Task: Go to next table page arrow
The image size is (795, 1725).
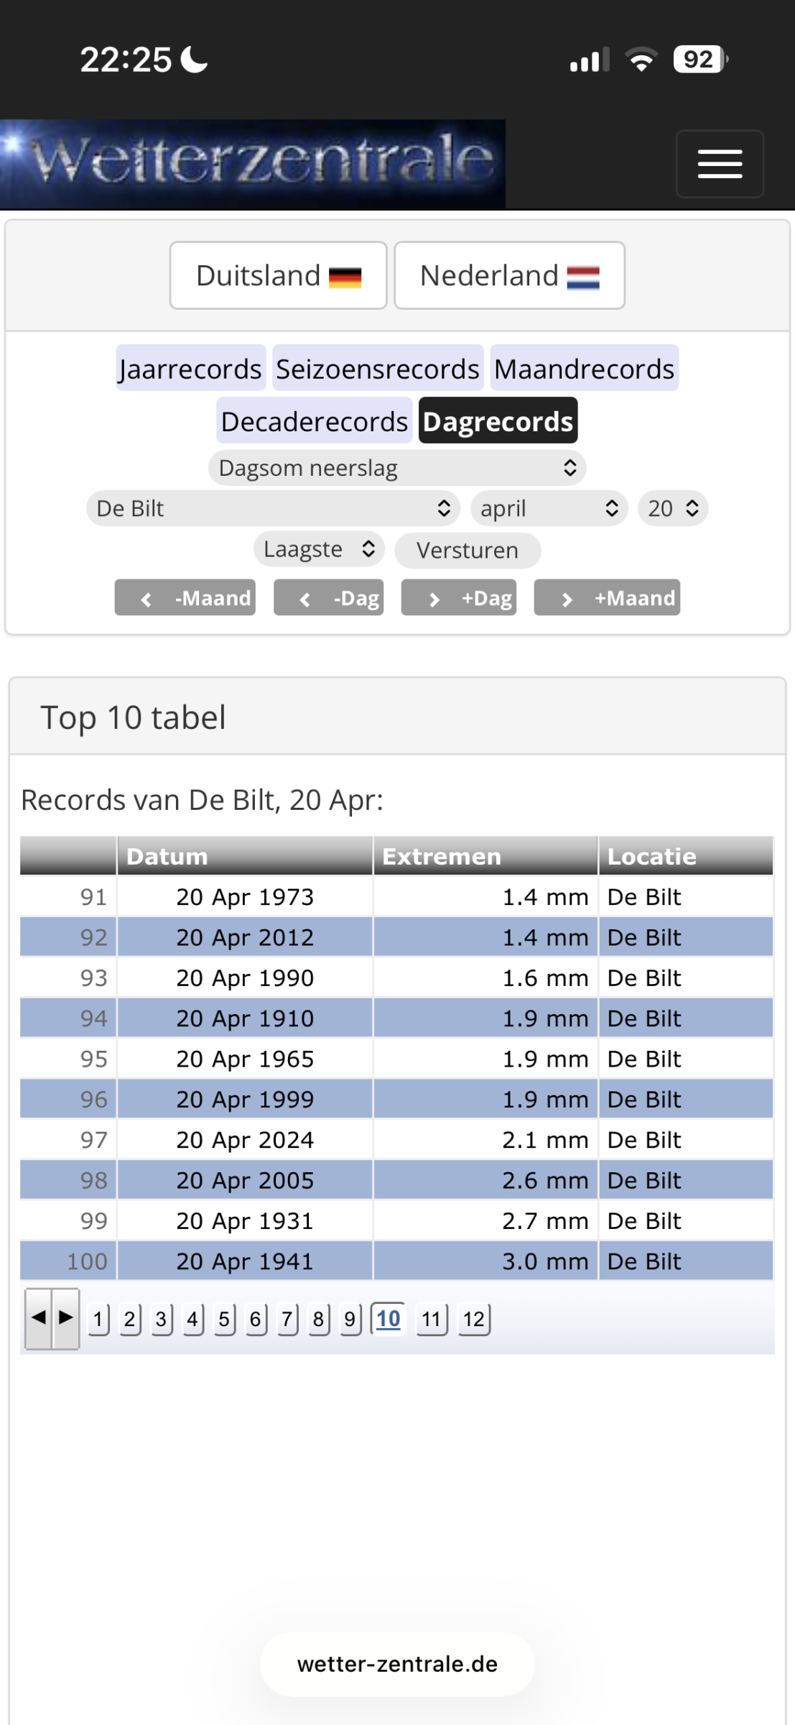Action: pyautogui.click(x=66, y=1318)
